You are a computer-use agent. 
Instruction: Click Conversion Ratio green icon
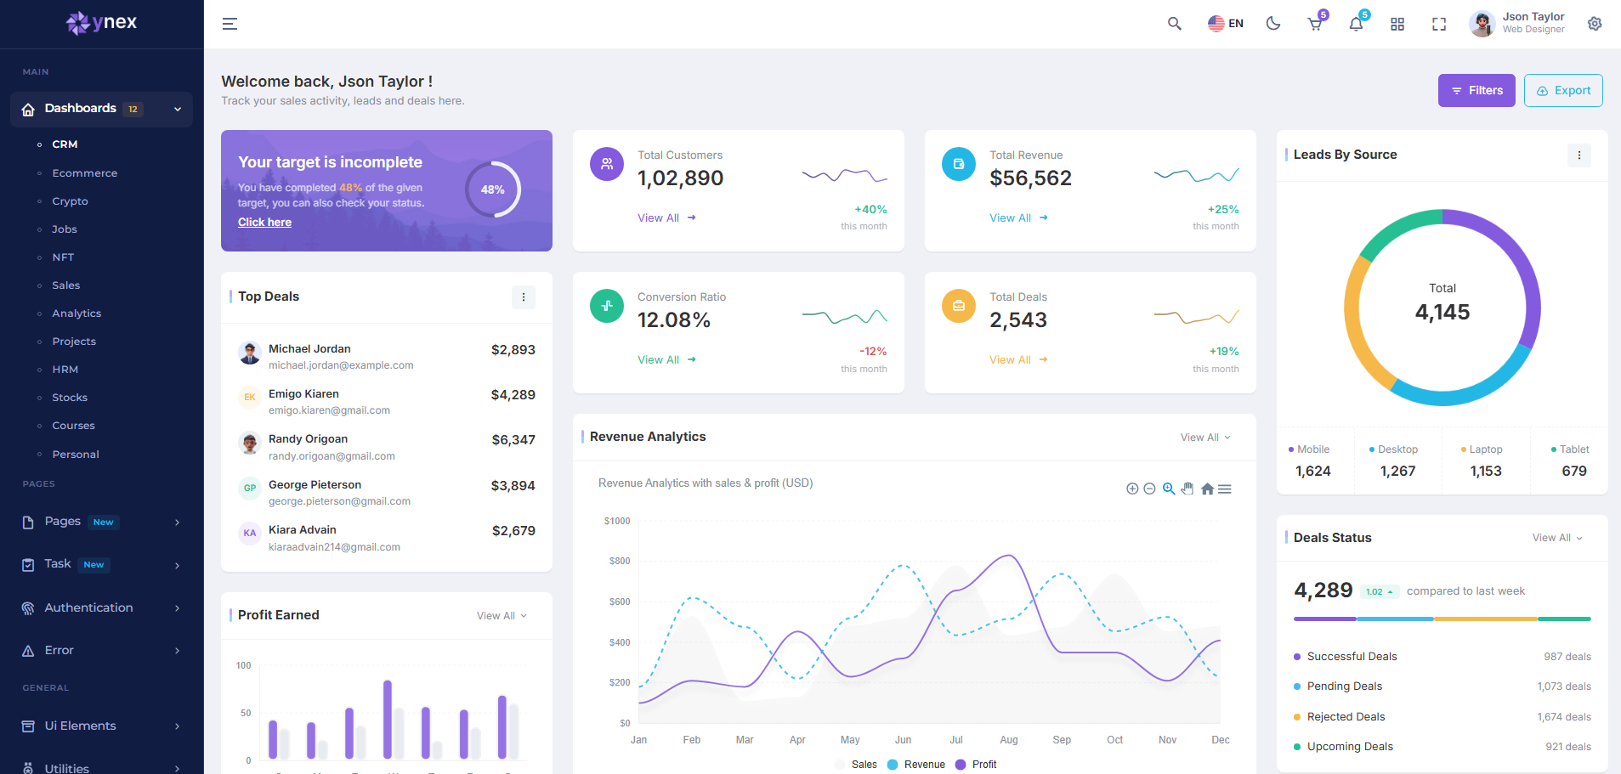(607, 306)
